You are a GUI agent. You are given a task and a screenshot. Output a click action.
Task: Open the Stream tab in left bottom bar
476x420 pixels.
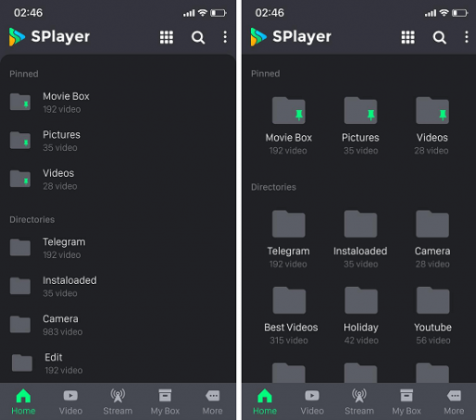(118, 401)
